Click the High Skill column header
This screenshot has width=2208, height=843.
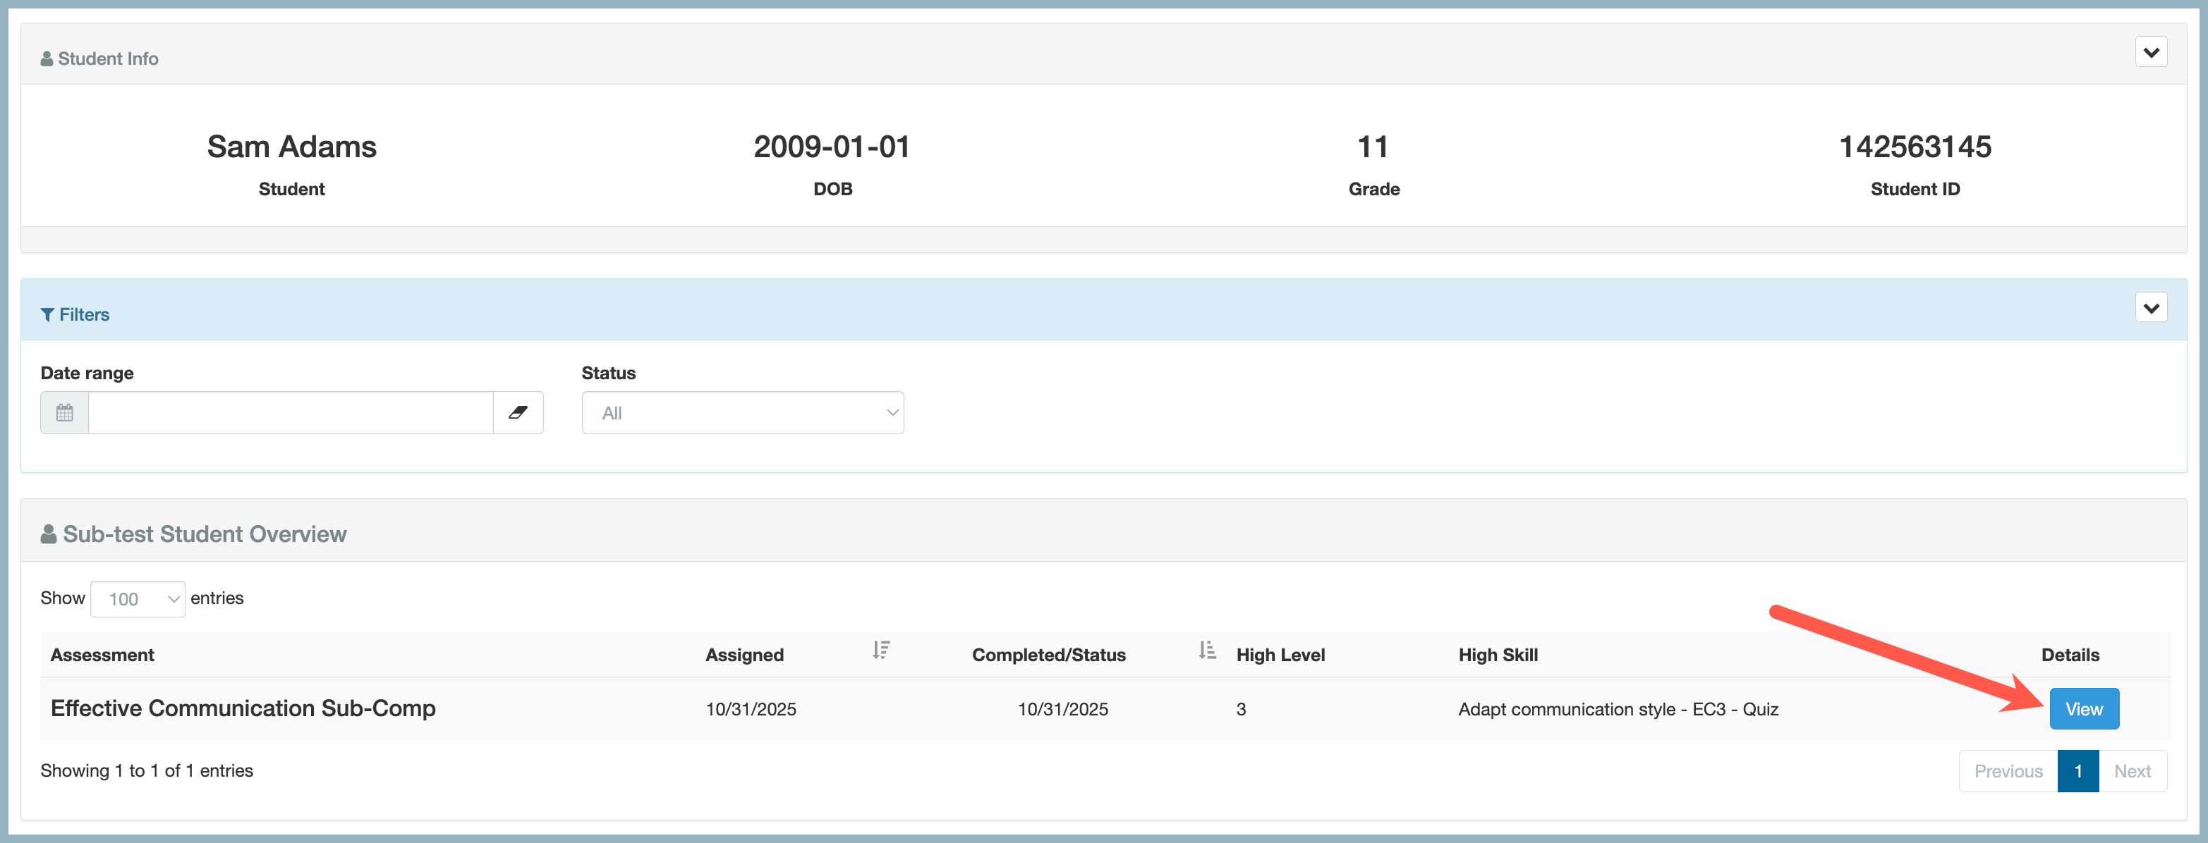click(1498, 656)
